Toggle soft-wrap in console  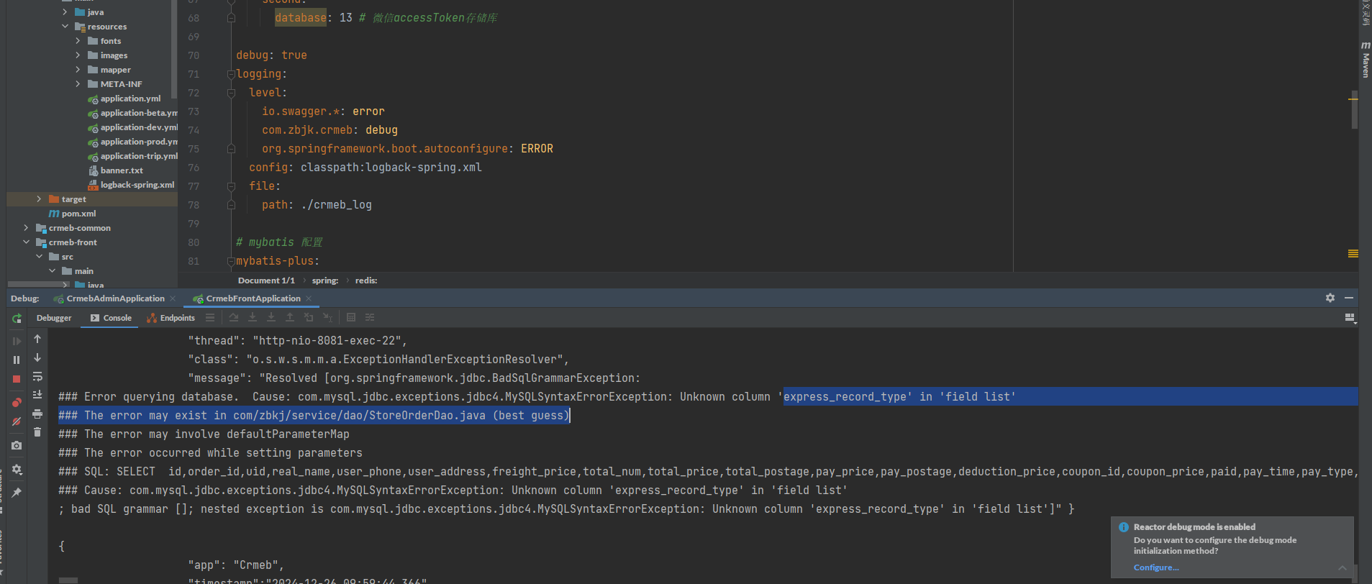[x=37, y=376]
